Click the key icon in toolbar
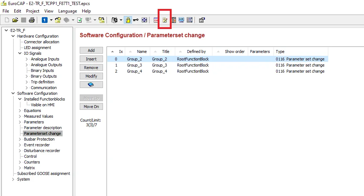The width and height of the screenshot is (364, 196). [136, 20]
